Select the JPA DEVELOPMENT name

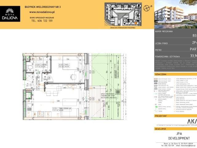point(179,136)
